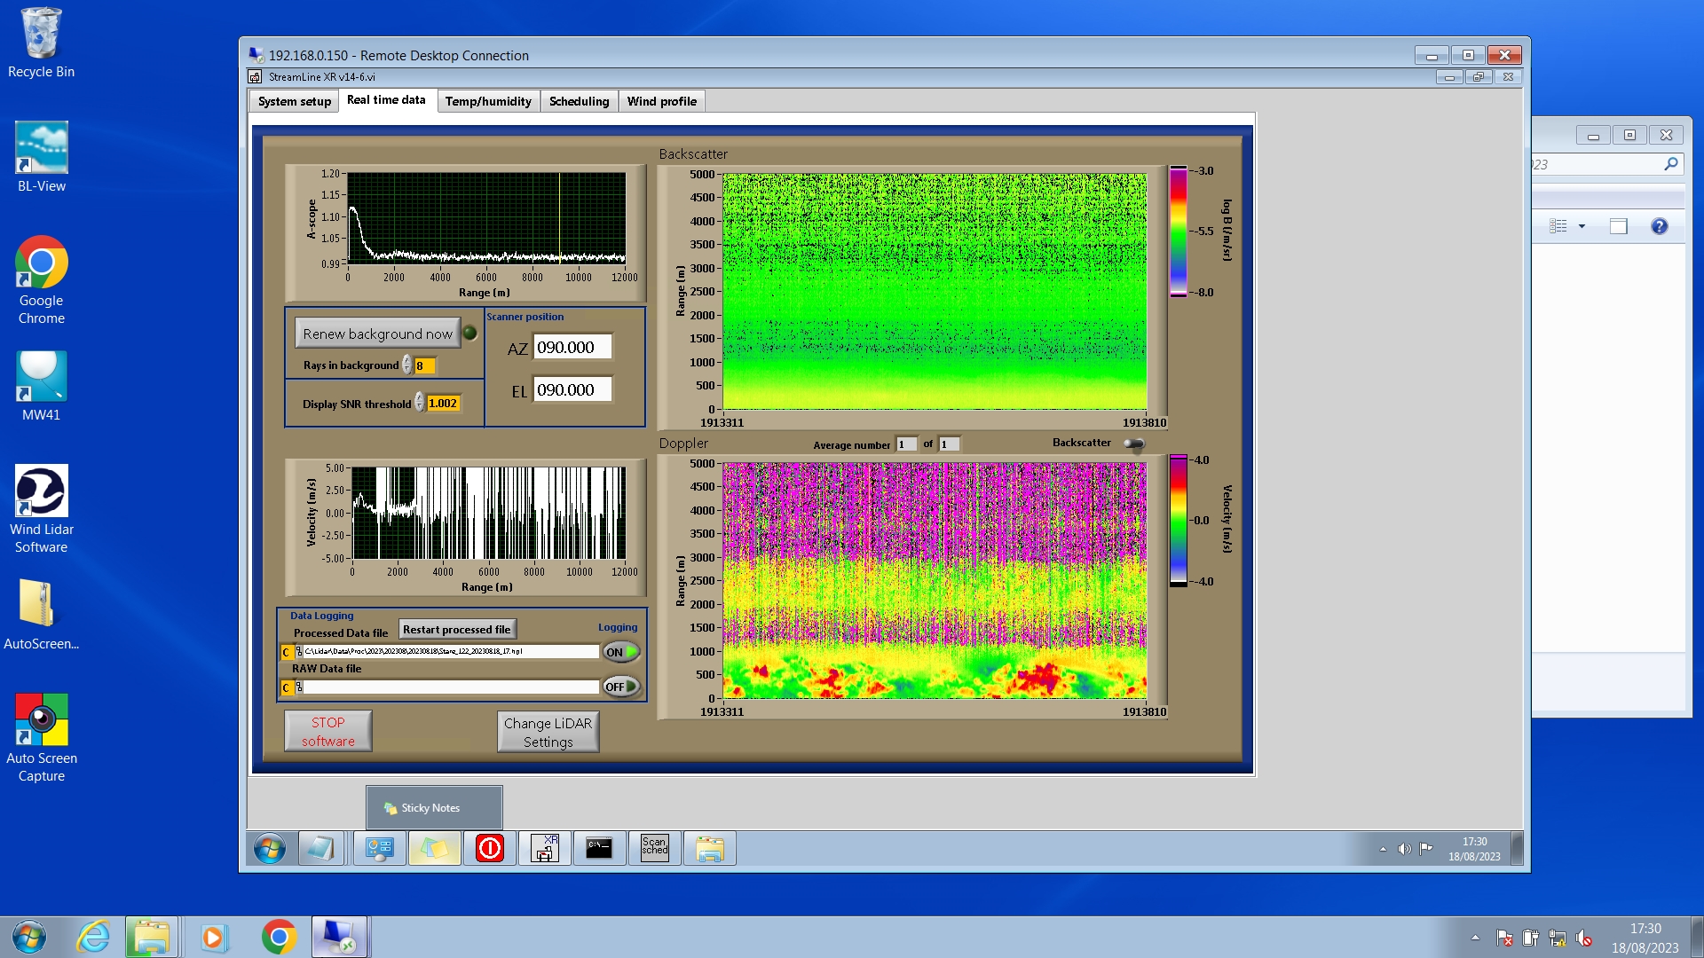1704x958 pixels.
Task: Toggle the processed data Logging ON switch
Action: click(621, 652)
